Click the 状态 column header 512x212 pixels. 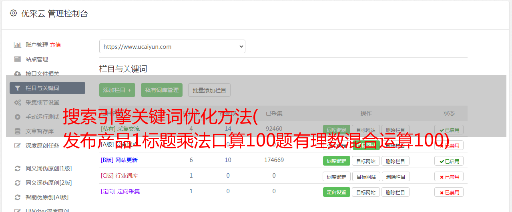pyautogui.click(x=449, y=113)
